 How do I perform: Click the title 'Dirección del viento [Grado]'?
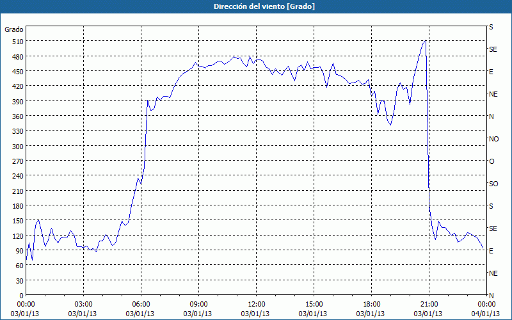tap(264, 6)
